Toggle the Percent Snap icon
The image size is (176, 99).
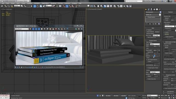tap(70, 6)
